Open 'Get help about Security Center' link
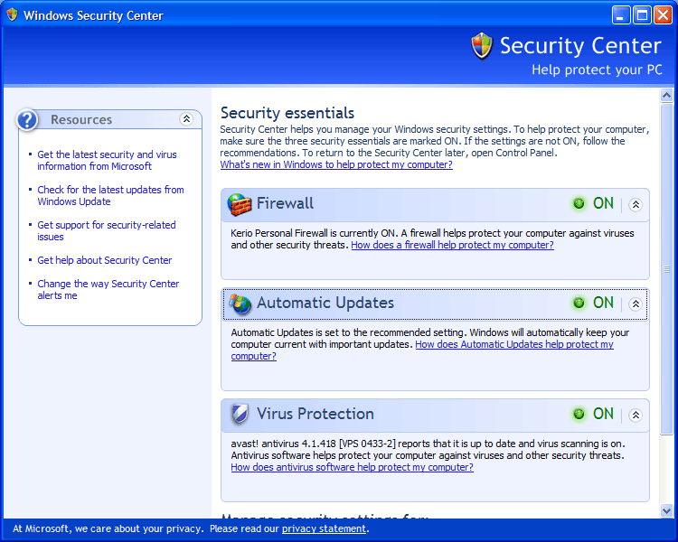Screen dimensions: 678x542 [104, 260]
